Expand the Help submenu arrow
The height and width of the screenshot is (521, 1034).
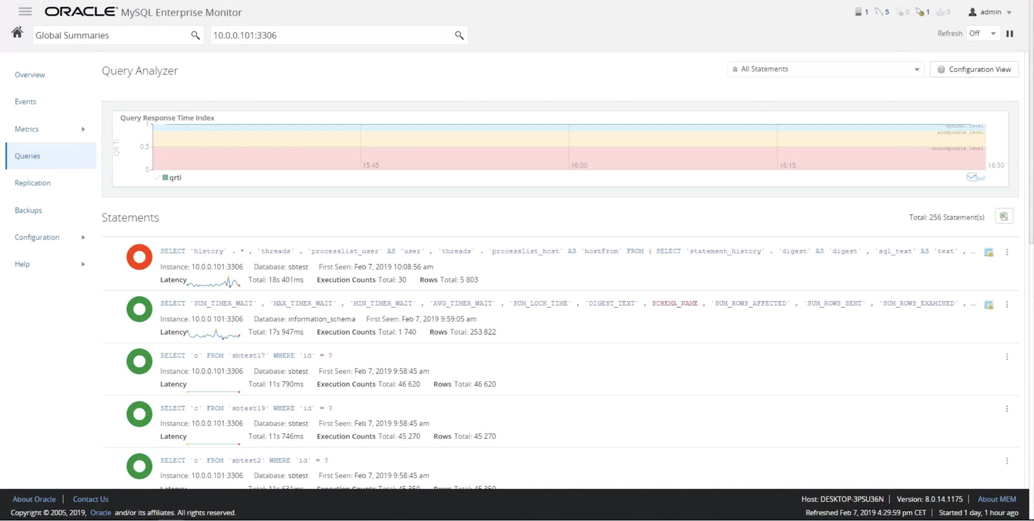(x=83, y=264)
